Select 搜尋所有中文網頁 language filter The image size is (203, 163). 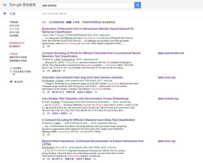click(18, 57)
